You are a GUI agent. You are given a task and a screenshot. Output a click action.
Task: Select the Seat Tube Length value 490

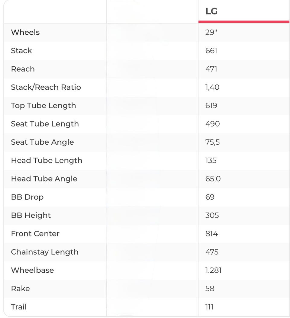212,124
